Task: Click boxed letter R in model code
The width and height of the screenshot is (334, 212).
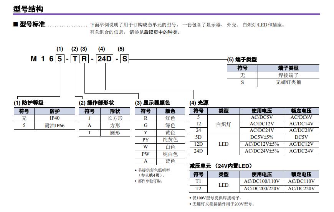Action: [x=84, y=59]
